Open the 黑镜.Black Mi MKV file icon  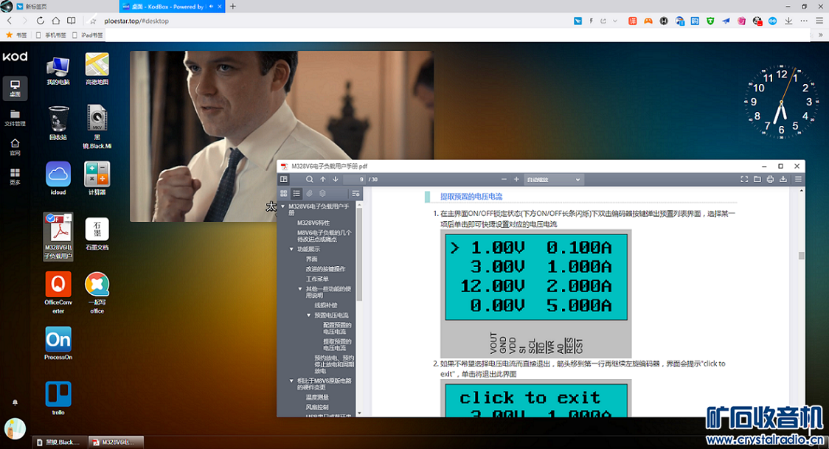click(97, 127)
